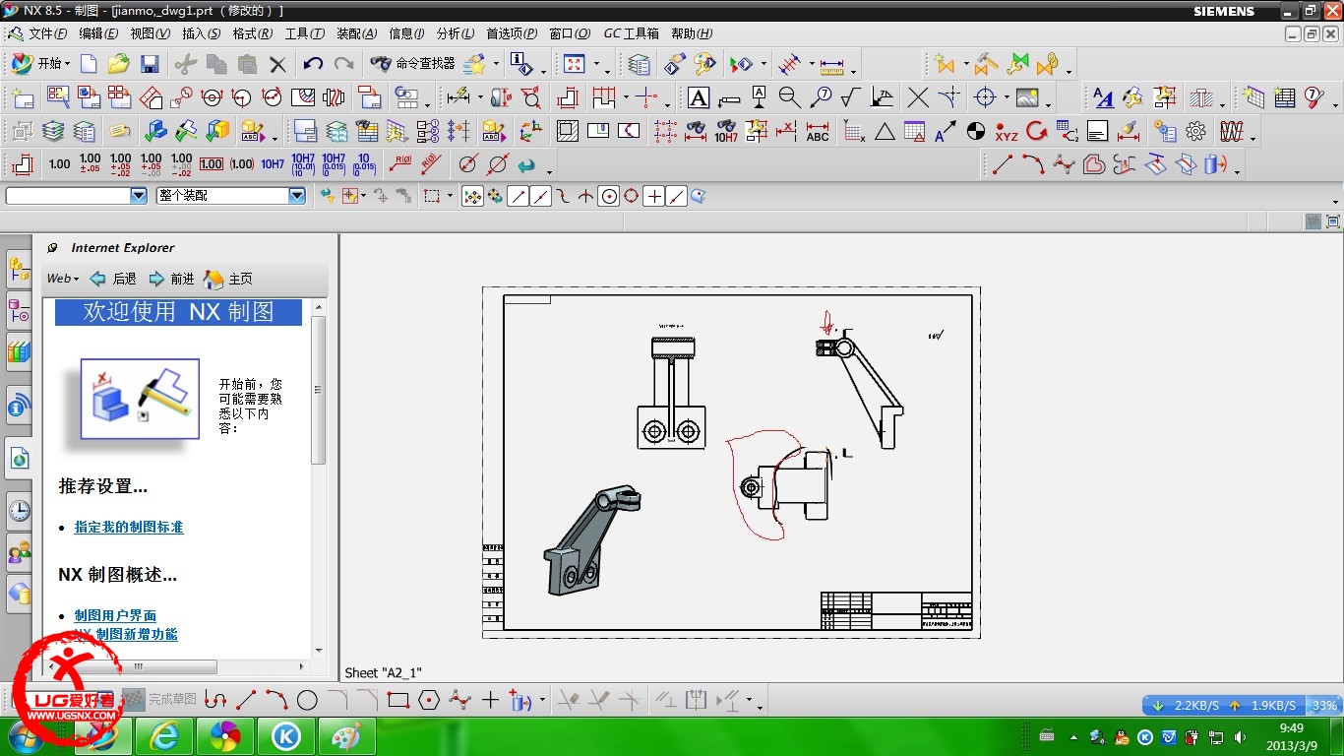Click the sketch Point plus tool
The height and width of the screenshot is (756, 1344).
(x=490, y=701)
